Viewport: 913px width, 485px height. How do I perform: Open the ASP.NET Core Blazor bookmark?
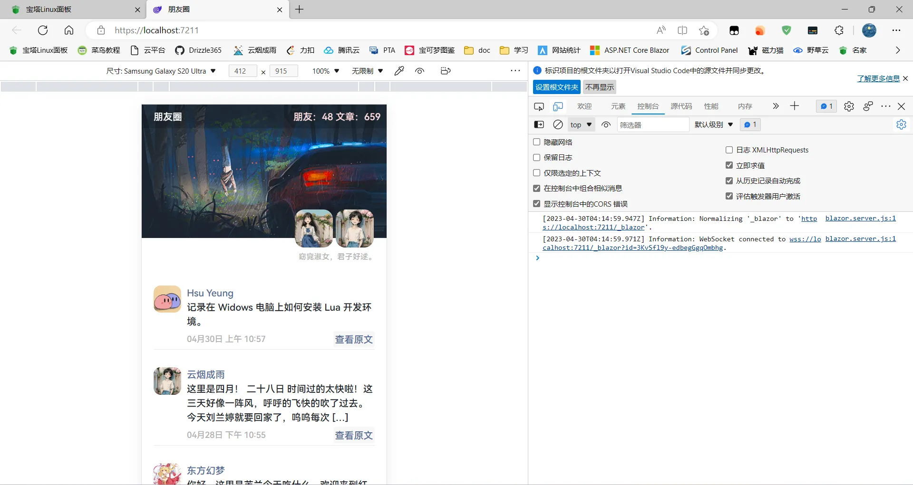coord(630,50)
